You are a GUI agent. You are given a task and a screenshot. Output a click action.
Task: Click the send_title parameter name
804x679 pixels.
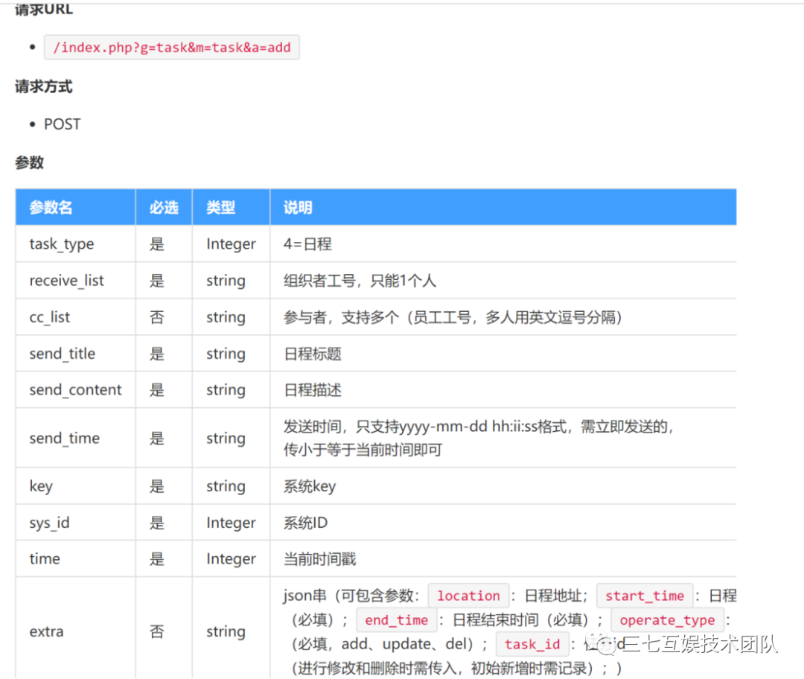(62, 354)
